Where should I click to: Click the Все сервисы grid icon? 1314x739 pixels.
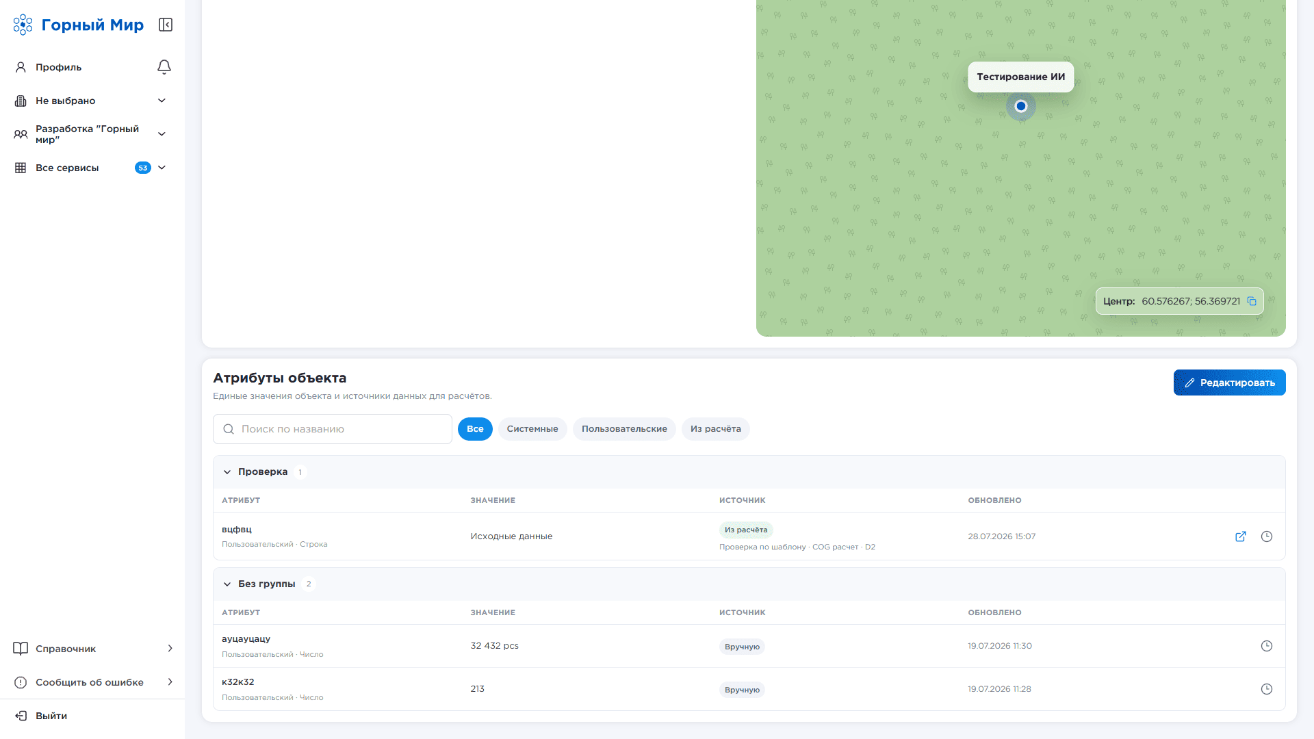coord(21,168)
